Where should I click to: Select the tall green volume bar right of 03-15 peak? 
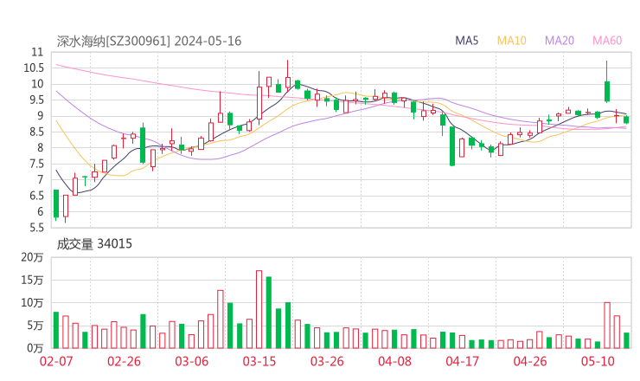pyautogui.click(x=269, y=313)
